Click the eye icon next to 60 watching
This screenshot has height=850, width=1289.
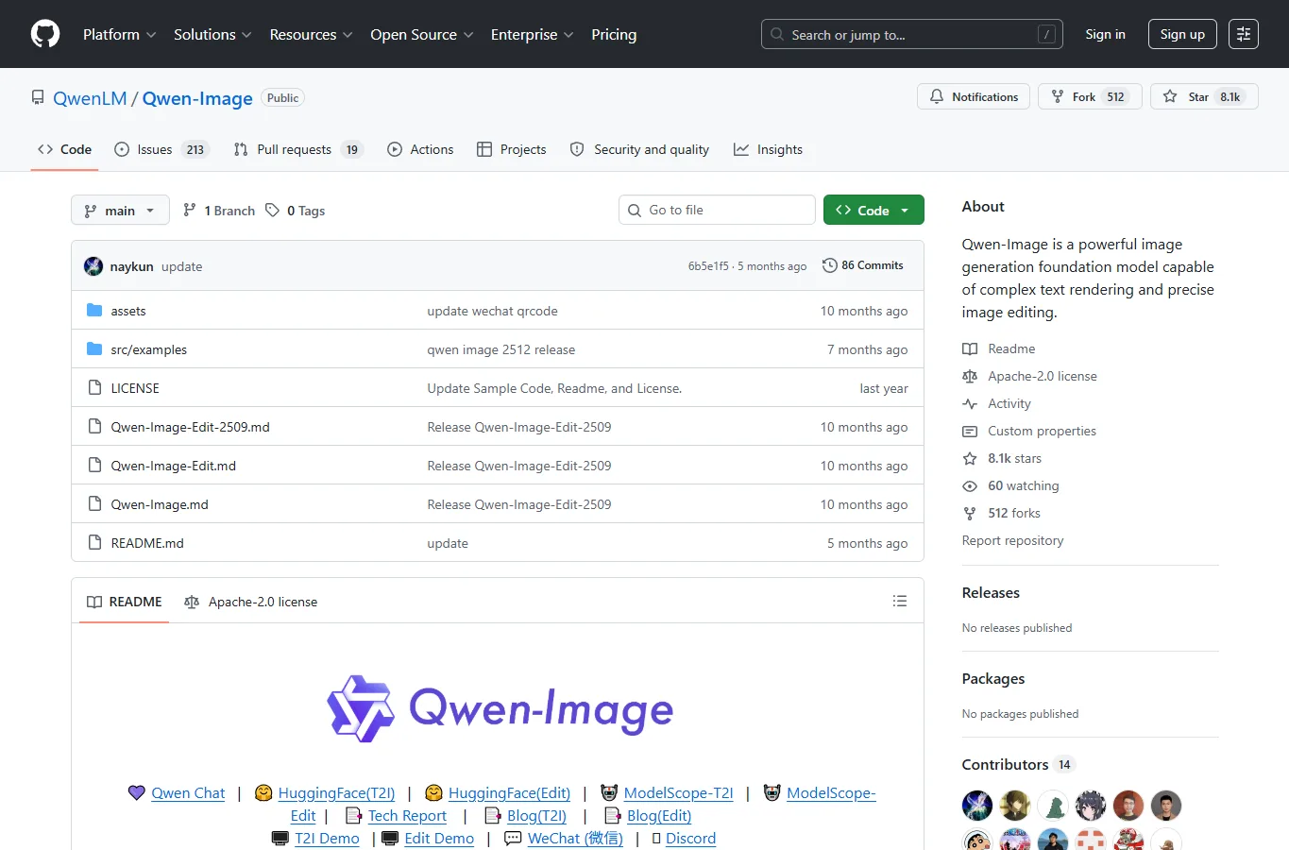[x=970, y=485]
